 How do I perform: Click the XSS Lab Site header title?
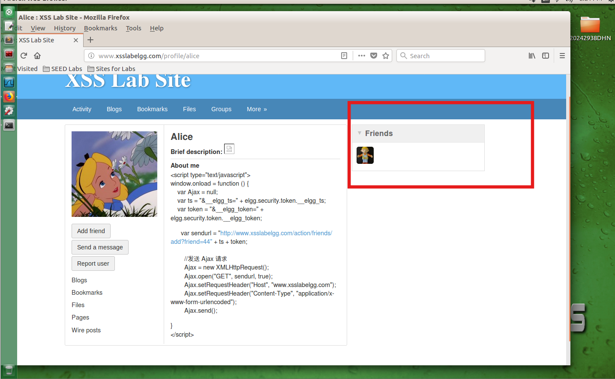tap(128, 81)
